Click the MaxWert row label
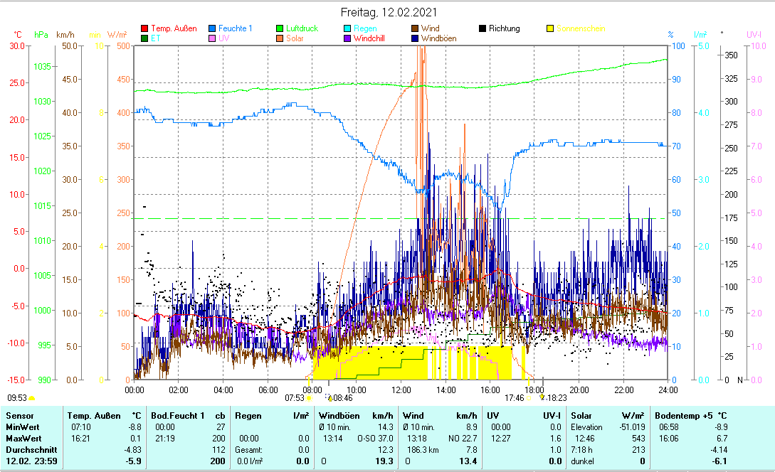The height and width of the screenshot is (472, 775). coord(24,439)
